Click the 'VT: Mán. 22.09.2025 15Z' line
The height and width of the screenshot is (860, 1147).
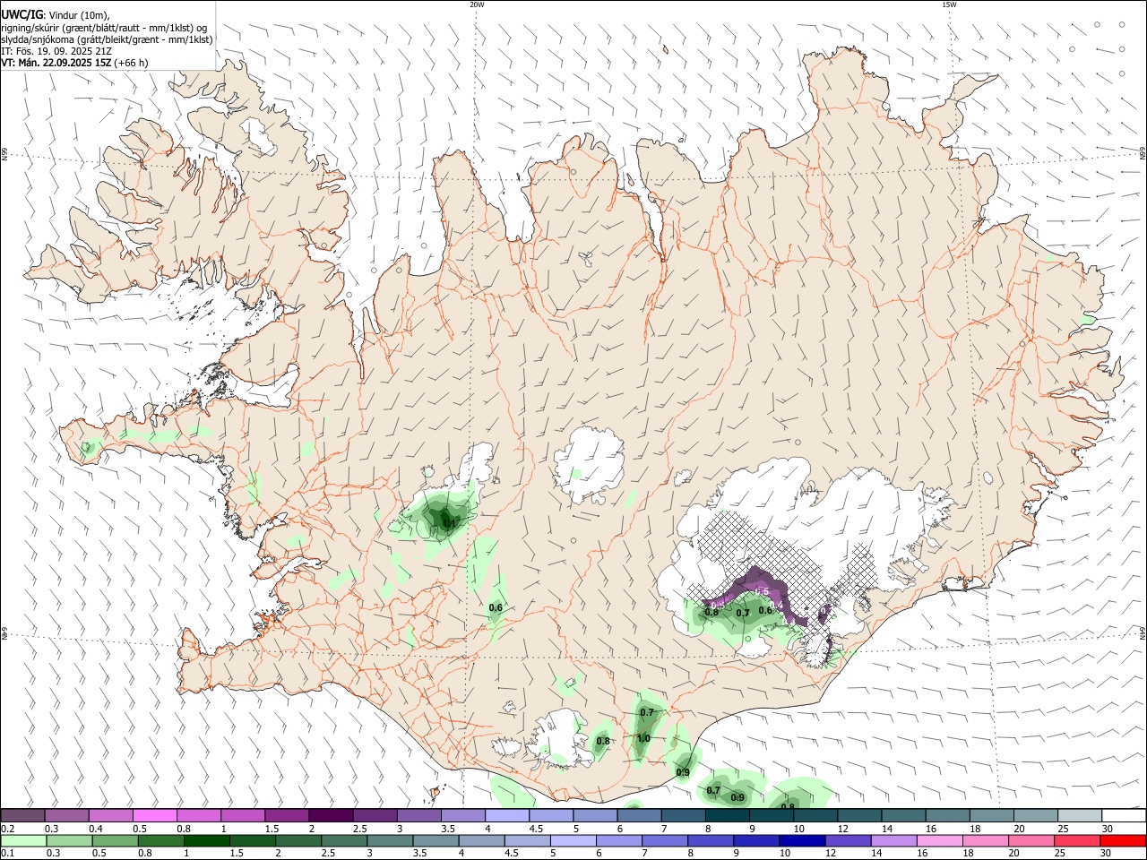coord(74,63)
